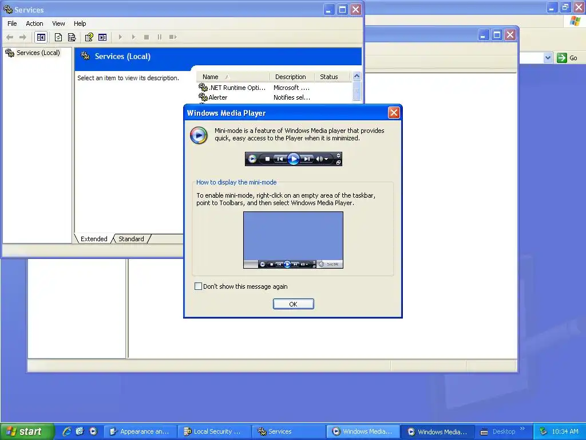Viewport: 586px width, 440px height.
Task: Click the system tray network icon
Action: [544, 432]
